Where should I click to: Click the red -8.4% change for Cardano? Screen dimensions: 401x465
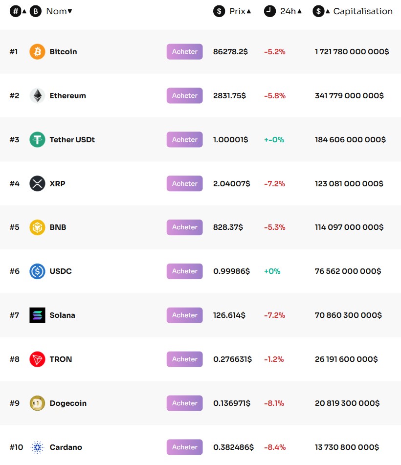click(x=274, y=447)
